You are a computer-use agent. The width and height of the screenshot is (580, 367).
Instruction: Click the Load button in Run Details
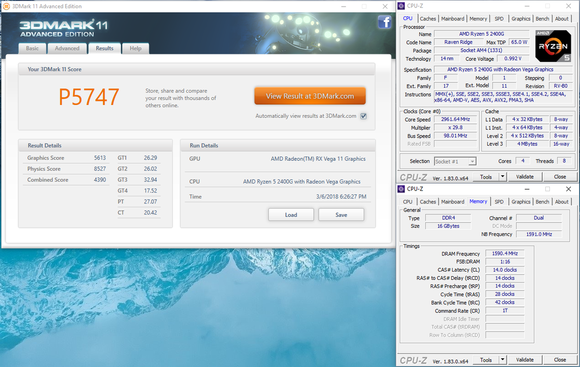pyautogui.click(x=291, y=215)
